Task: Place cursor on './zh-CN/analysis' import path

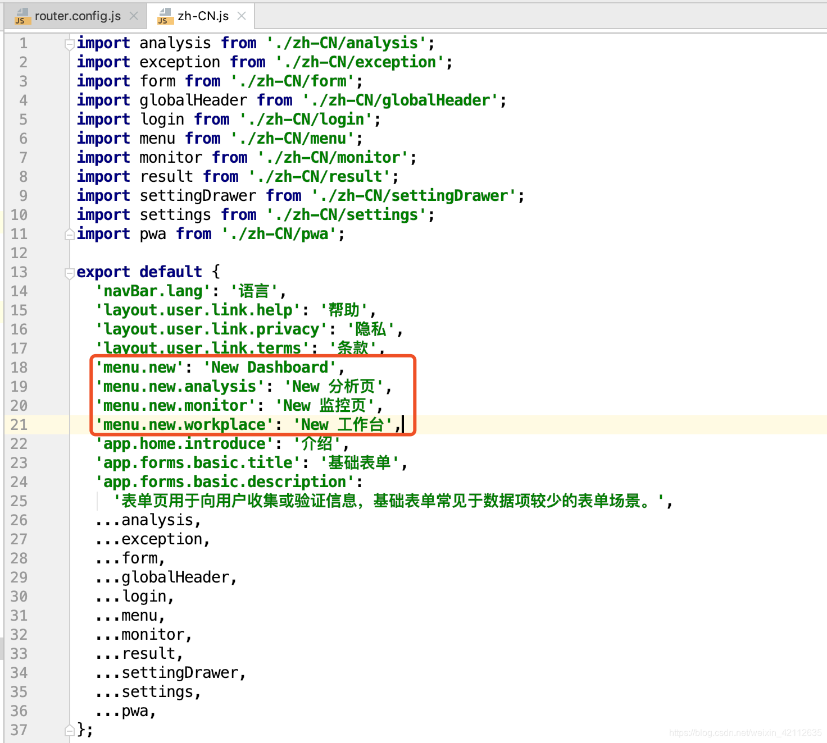Action: (346, 43)
